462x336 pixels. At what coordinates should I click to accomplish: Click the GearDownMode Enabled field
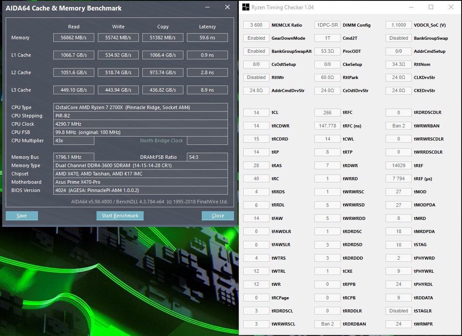tap(256, 38)
